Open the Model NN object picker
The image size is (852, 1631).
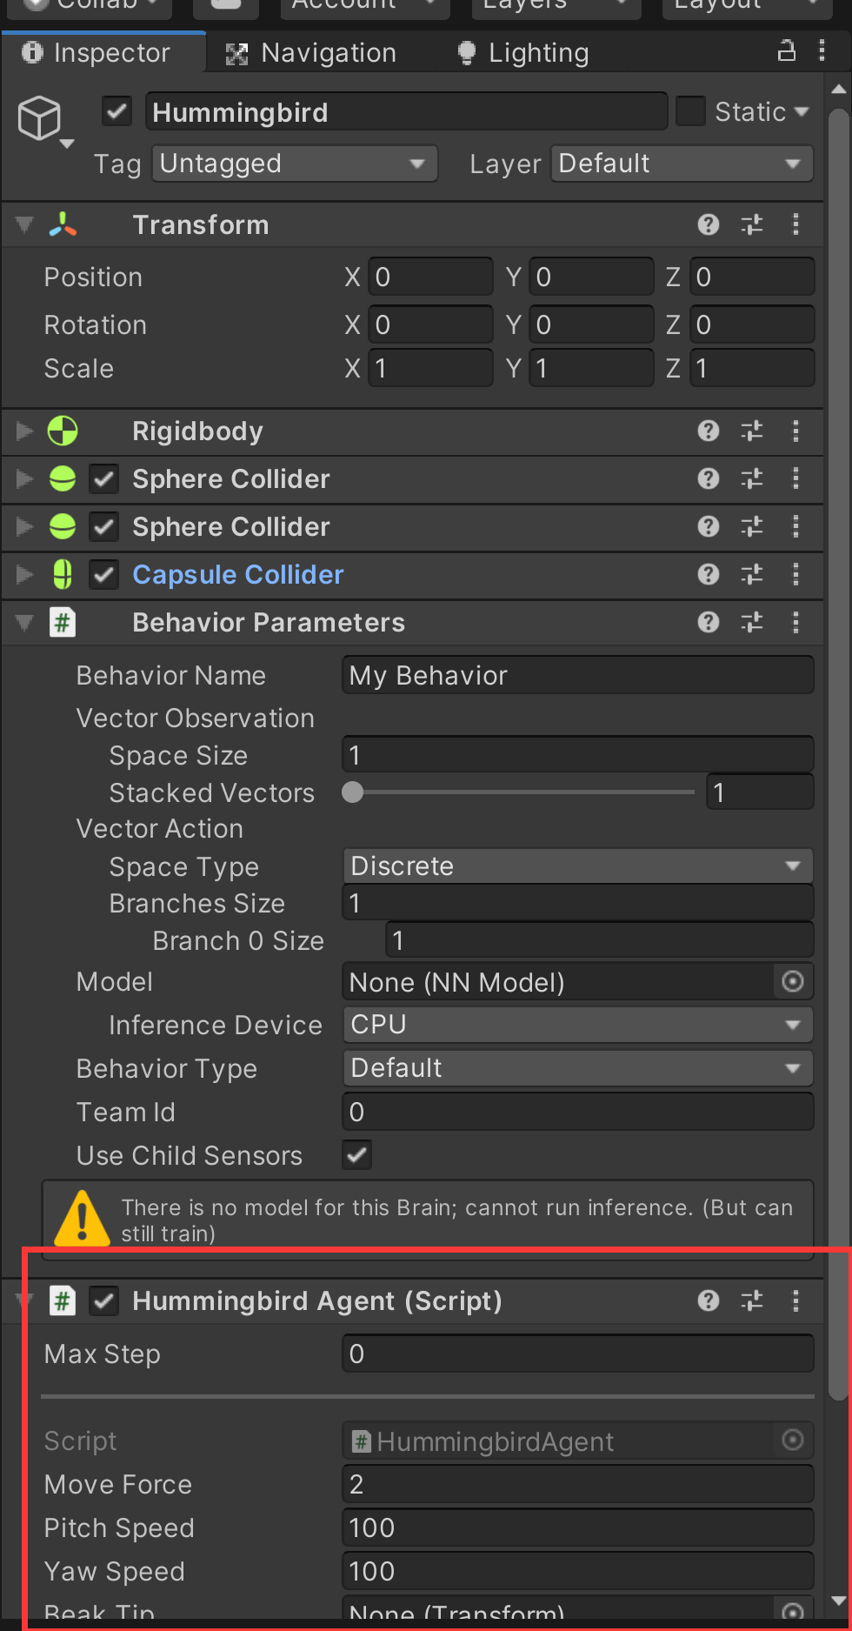pyautogui.click(x=792, y=981)
